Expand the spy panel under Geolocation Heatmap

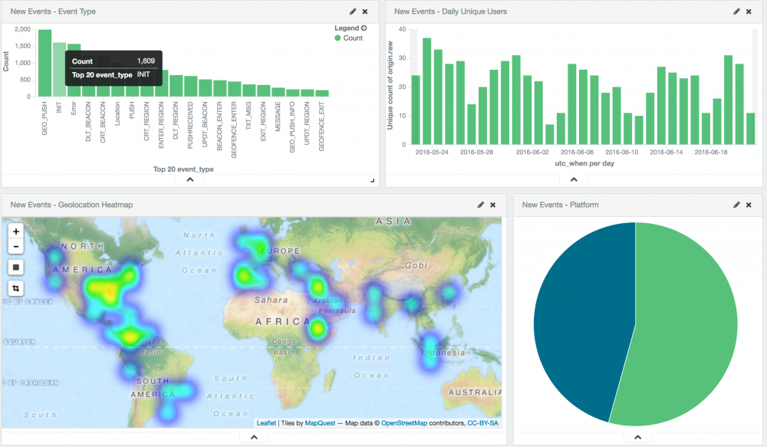[x=253, y=437]
